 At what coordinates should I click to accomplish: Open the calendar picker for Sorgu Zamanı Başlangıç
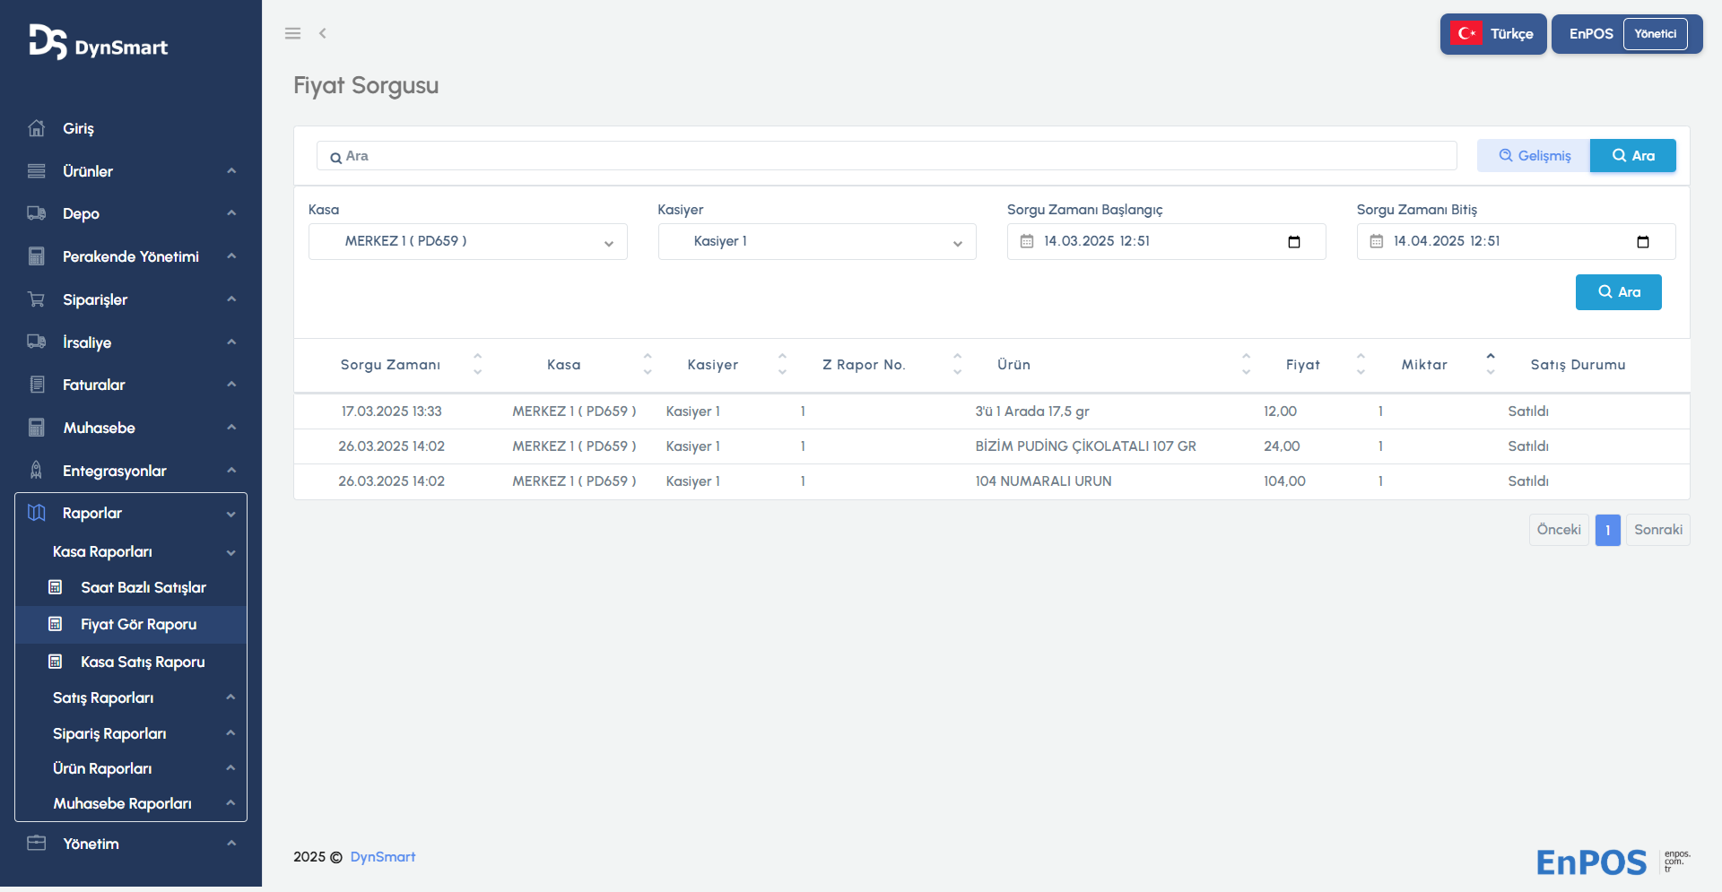coord(1293,242)
